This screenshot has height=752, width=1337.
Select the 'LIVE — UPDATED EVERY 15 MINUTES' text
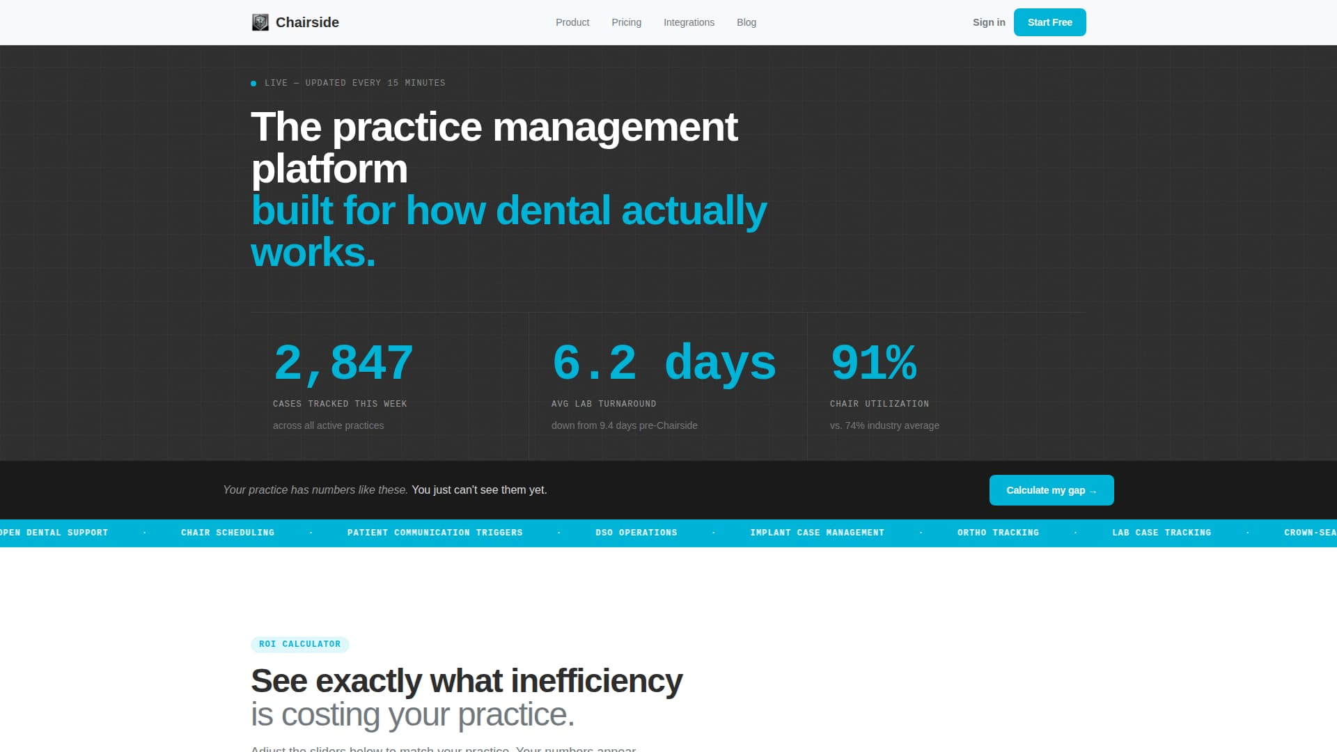coord(355,83)
